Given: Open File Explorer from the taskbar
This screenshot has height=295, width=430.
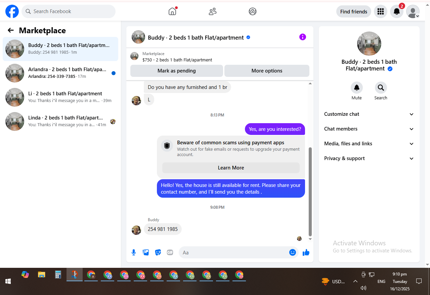Looking at the screenshot, I should coord(41,275).
